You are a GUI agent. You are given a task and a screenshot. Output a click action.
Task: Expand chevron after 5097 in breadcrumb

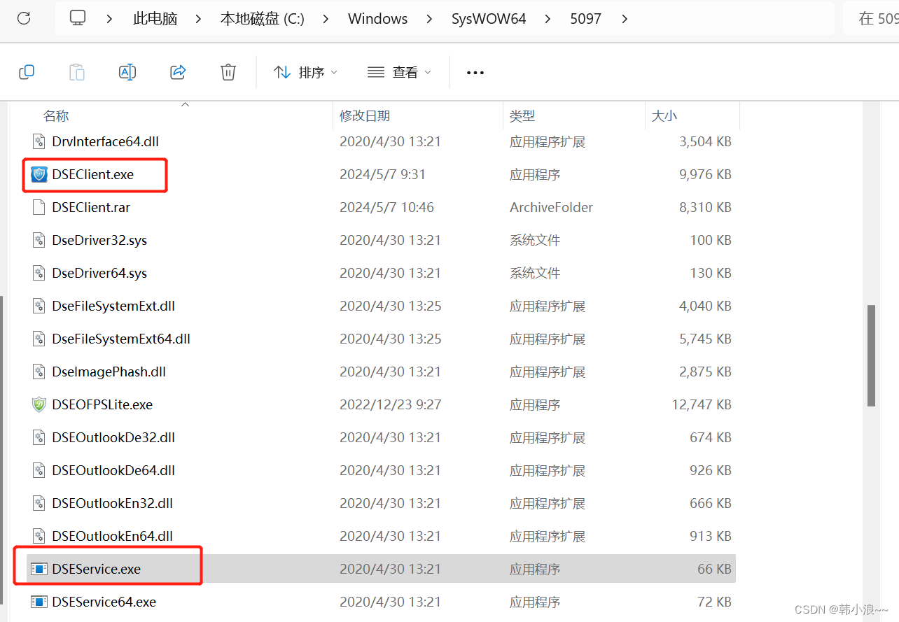click(x=625, y=19)
